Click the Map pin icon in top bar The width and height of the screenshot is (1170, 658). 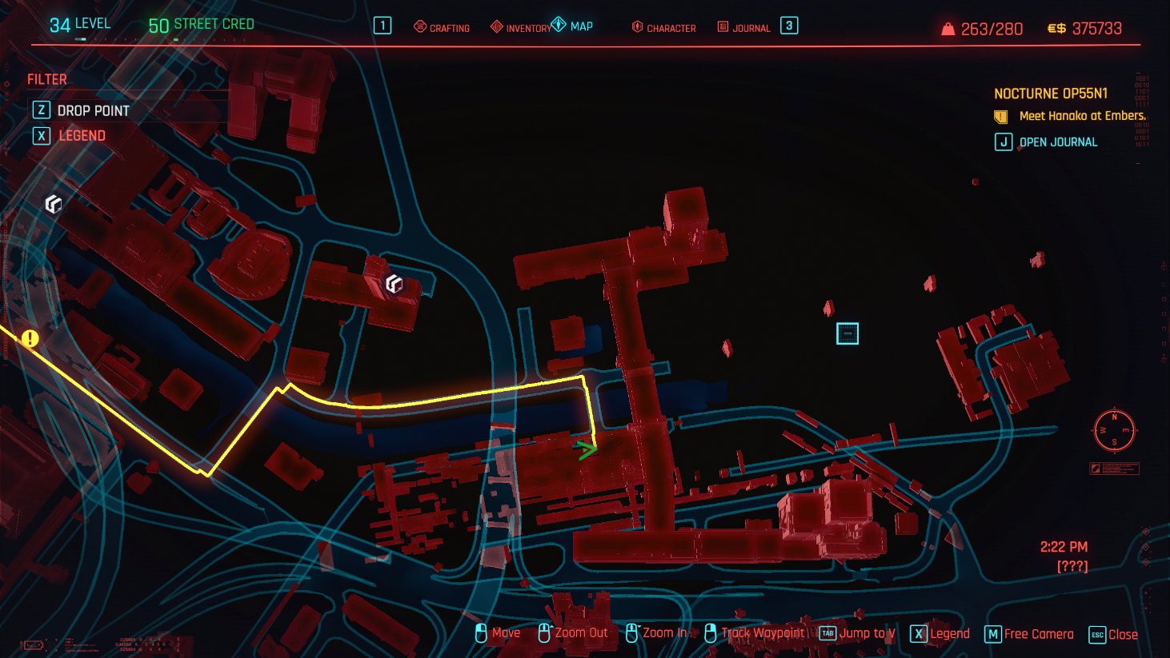[559, 25]
